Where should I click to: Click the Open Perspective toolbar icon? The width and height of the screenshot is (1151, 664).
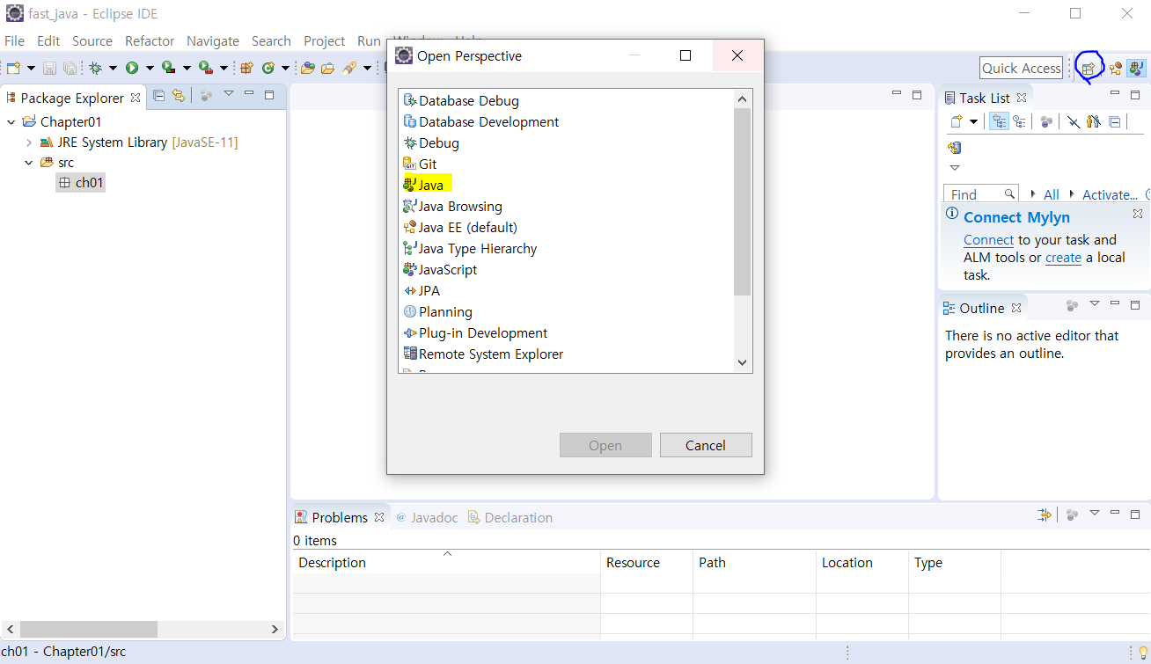pos(1089,68)
